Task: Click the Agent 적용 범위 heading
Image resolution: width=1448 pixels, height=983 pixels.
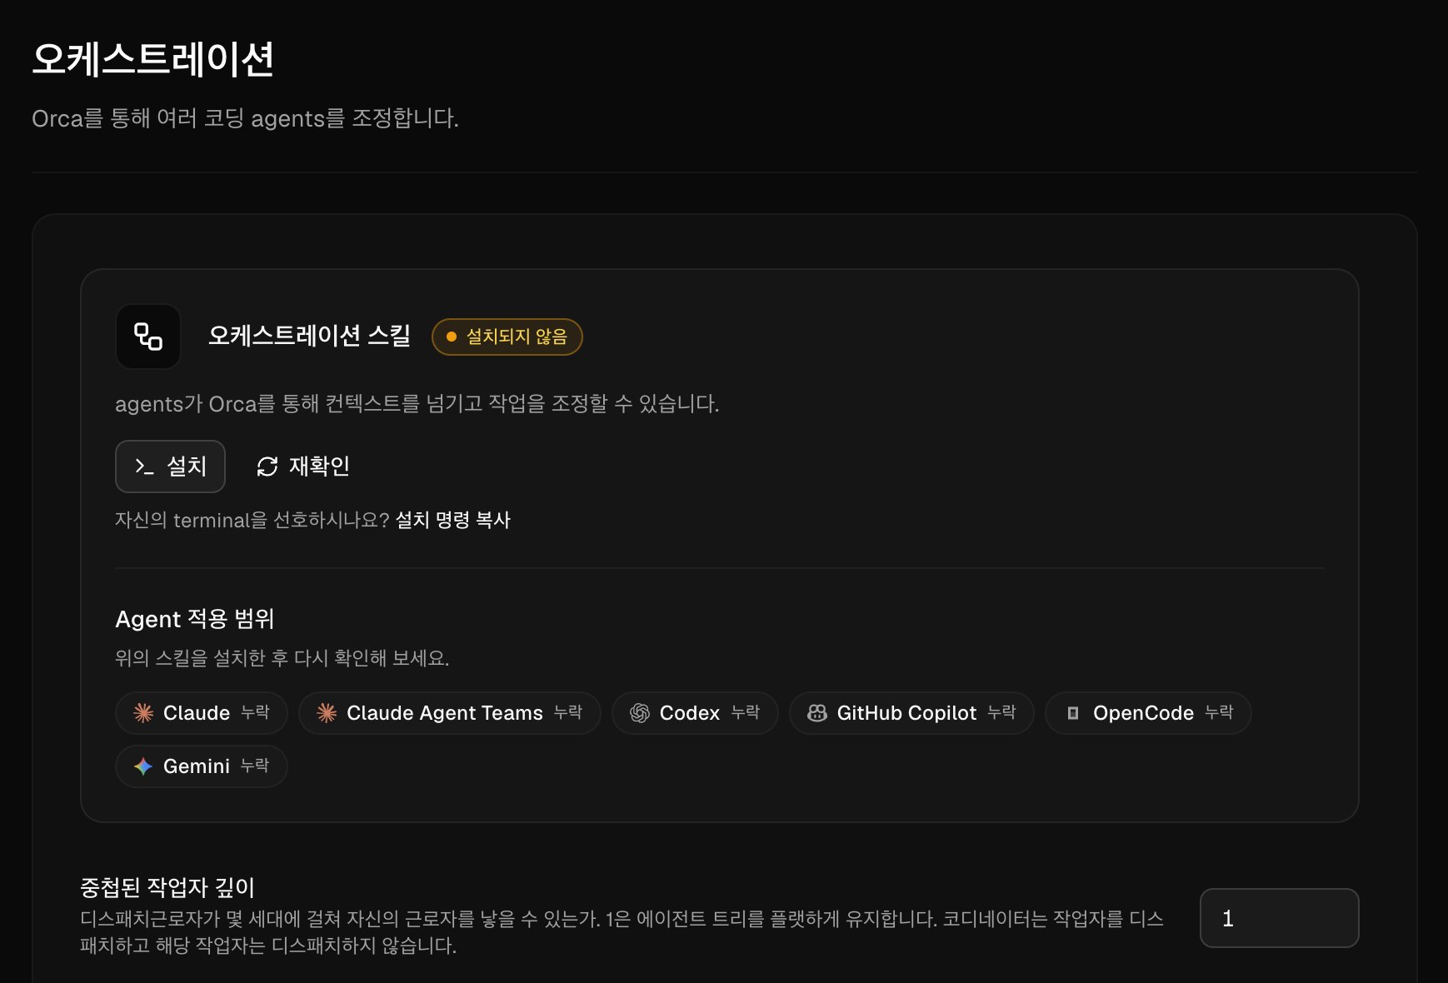Action: pyautogui.click(x=195, y=619)
